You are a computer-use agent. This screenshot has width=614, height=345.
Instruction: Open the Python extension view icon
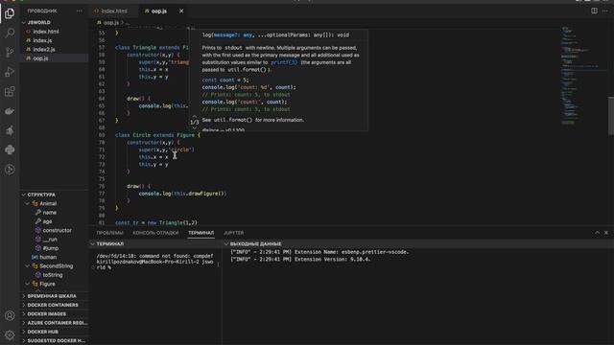click(10, 149)
